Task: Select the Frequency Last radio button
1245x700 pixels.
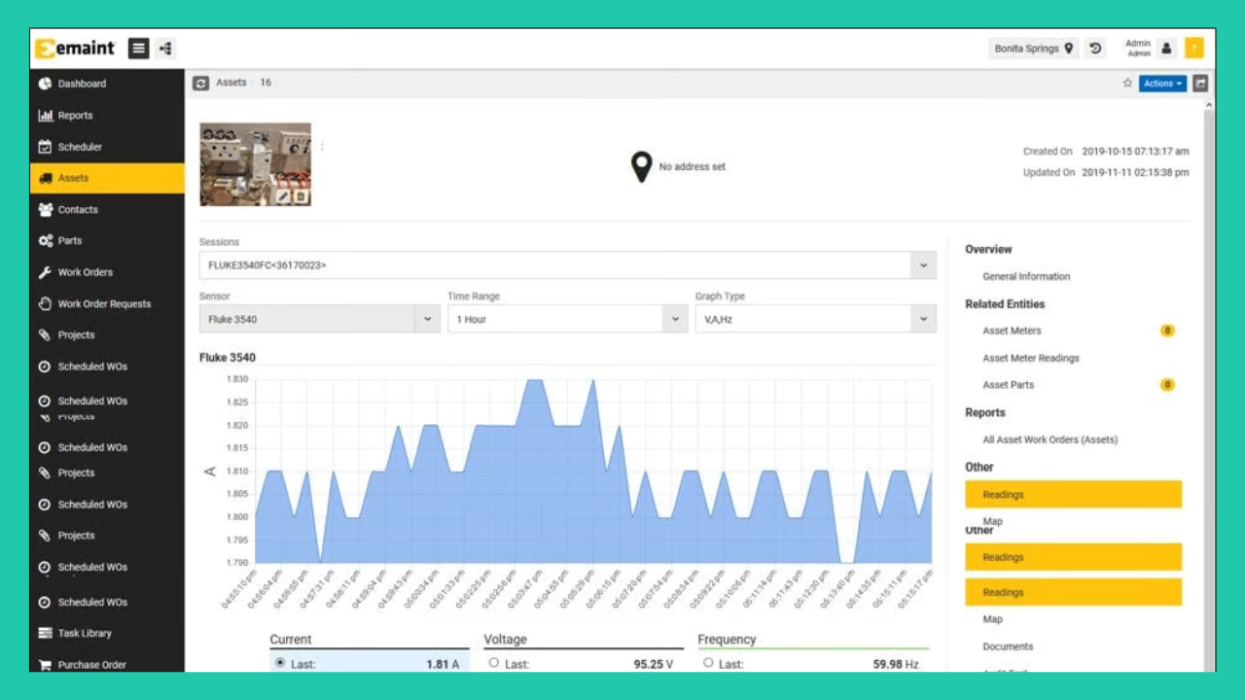Action: 708,663
